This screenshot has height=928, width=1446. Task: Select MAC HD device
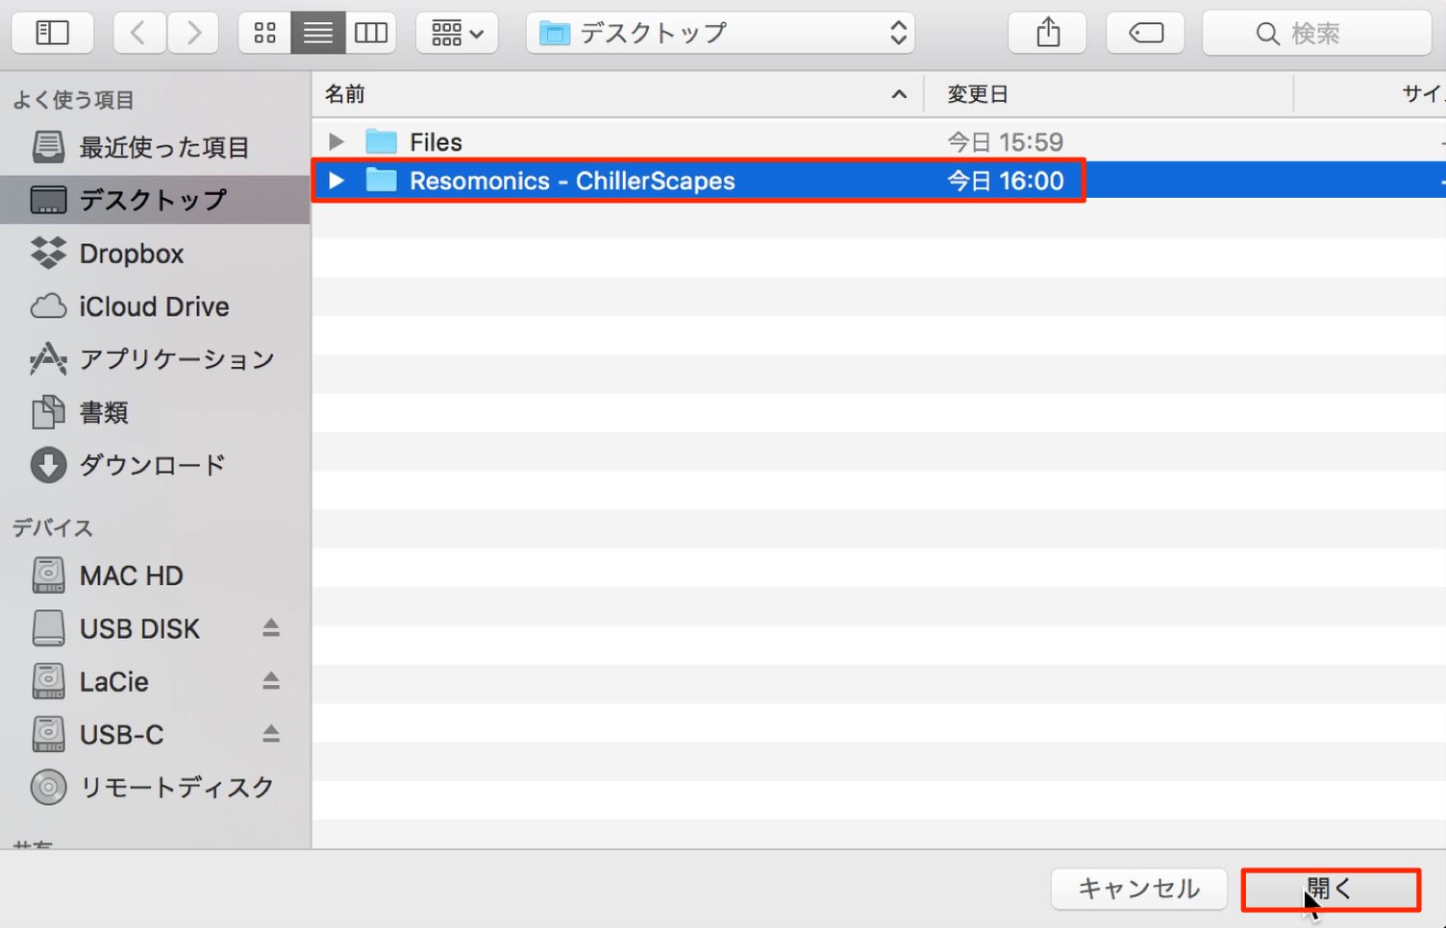155,575
